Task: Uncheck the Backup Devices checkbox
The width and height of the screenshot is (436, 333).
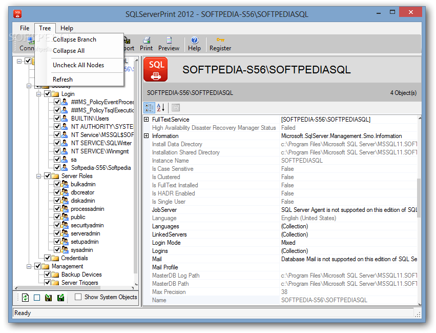Action: coord(48,275)
